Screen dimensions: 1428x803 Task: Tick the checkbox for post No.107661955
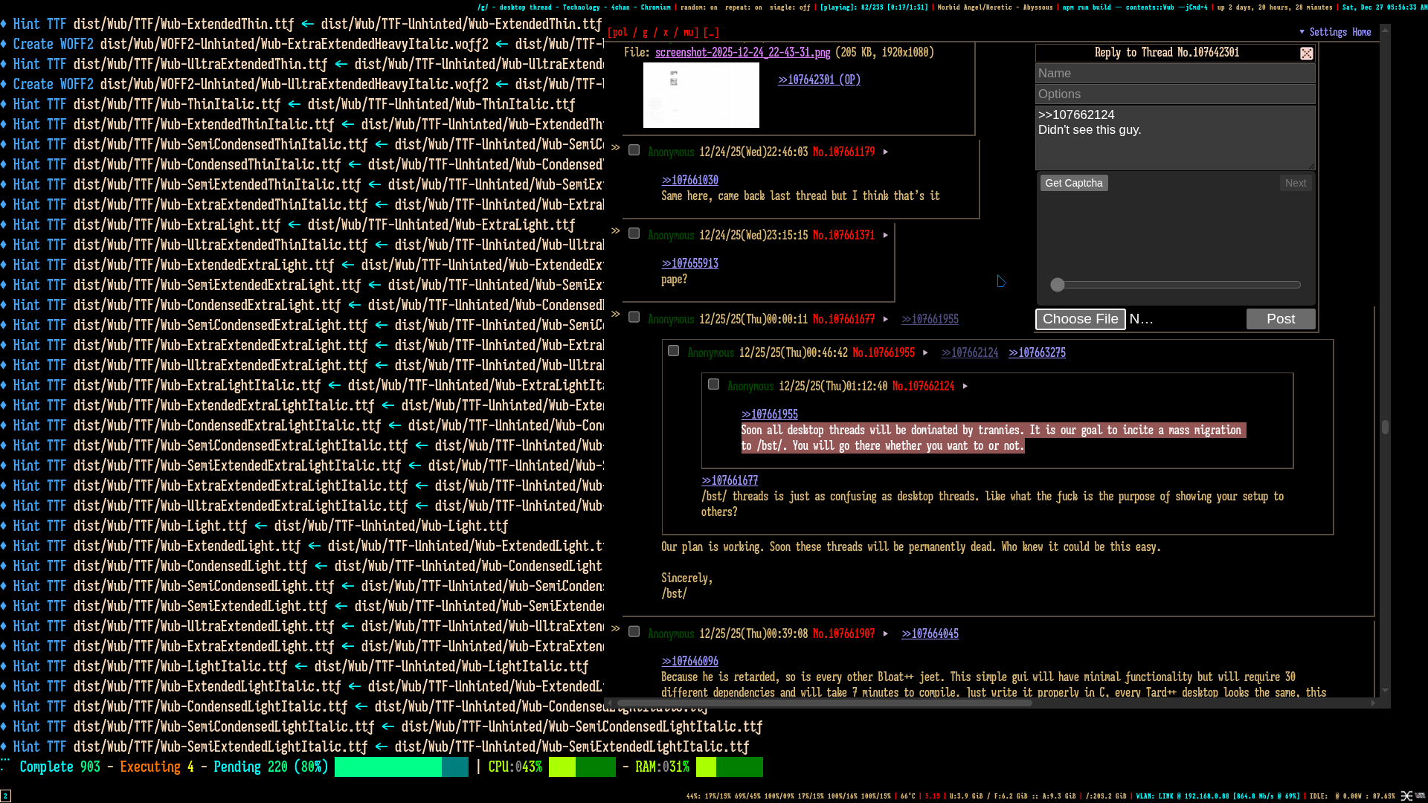click(x=673, y=351)
